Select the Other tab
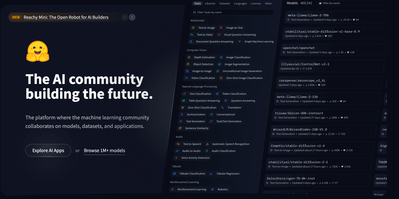The width and height of the screenshot is (399, 199). pos(268,3)
